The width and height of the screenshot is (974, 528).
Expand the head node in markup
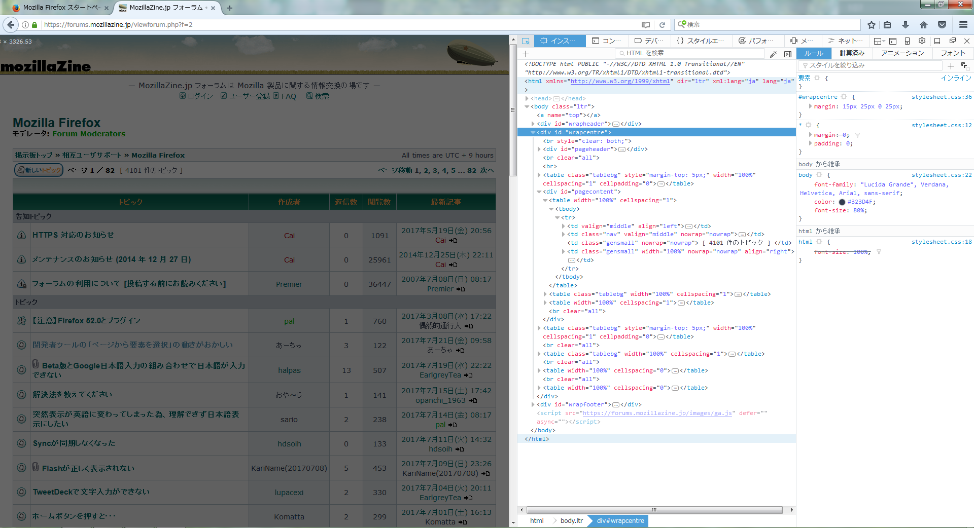[527, 98]
